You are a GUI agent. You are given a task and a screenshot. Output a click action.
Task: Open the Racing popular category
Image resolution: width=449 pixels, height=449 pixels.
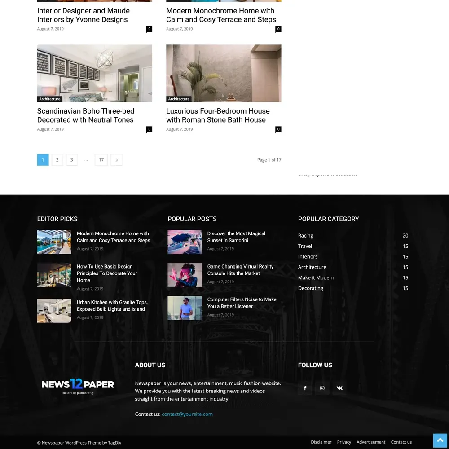(x=306, y=236)
